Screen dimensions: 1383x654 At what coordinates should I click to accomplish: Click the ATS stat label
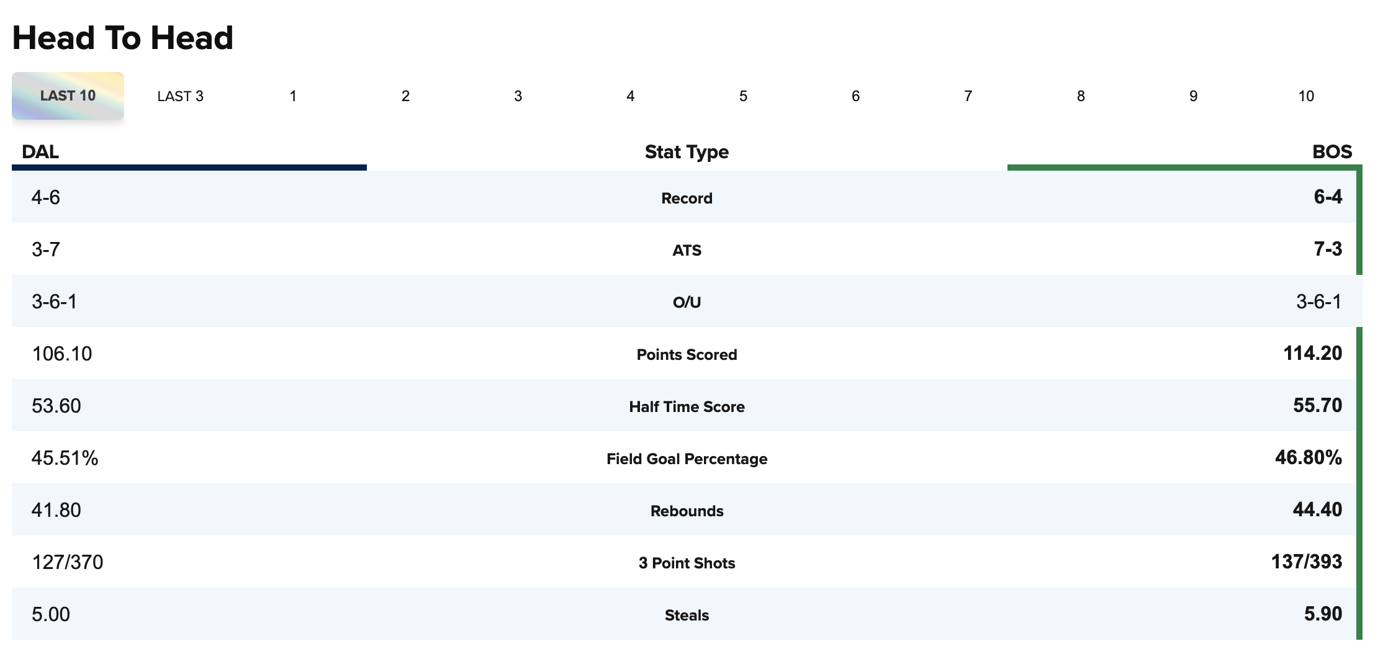687,251
